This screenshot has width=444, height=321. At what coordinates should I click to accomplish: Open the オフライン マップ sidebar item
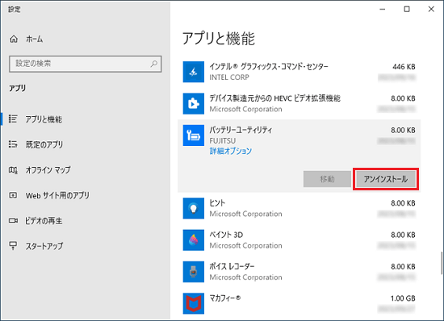(85, 169)
